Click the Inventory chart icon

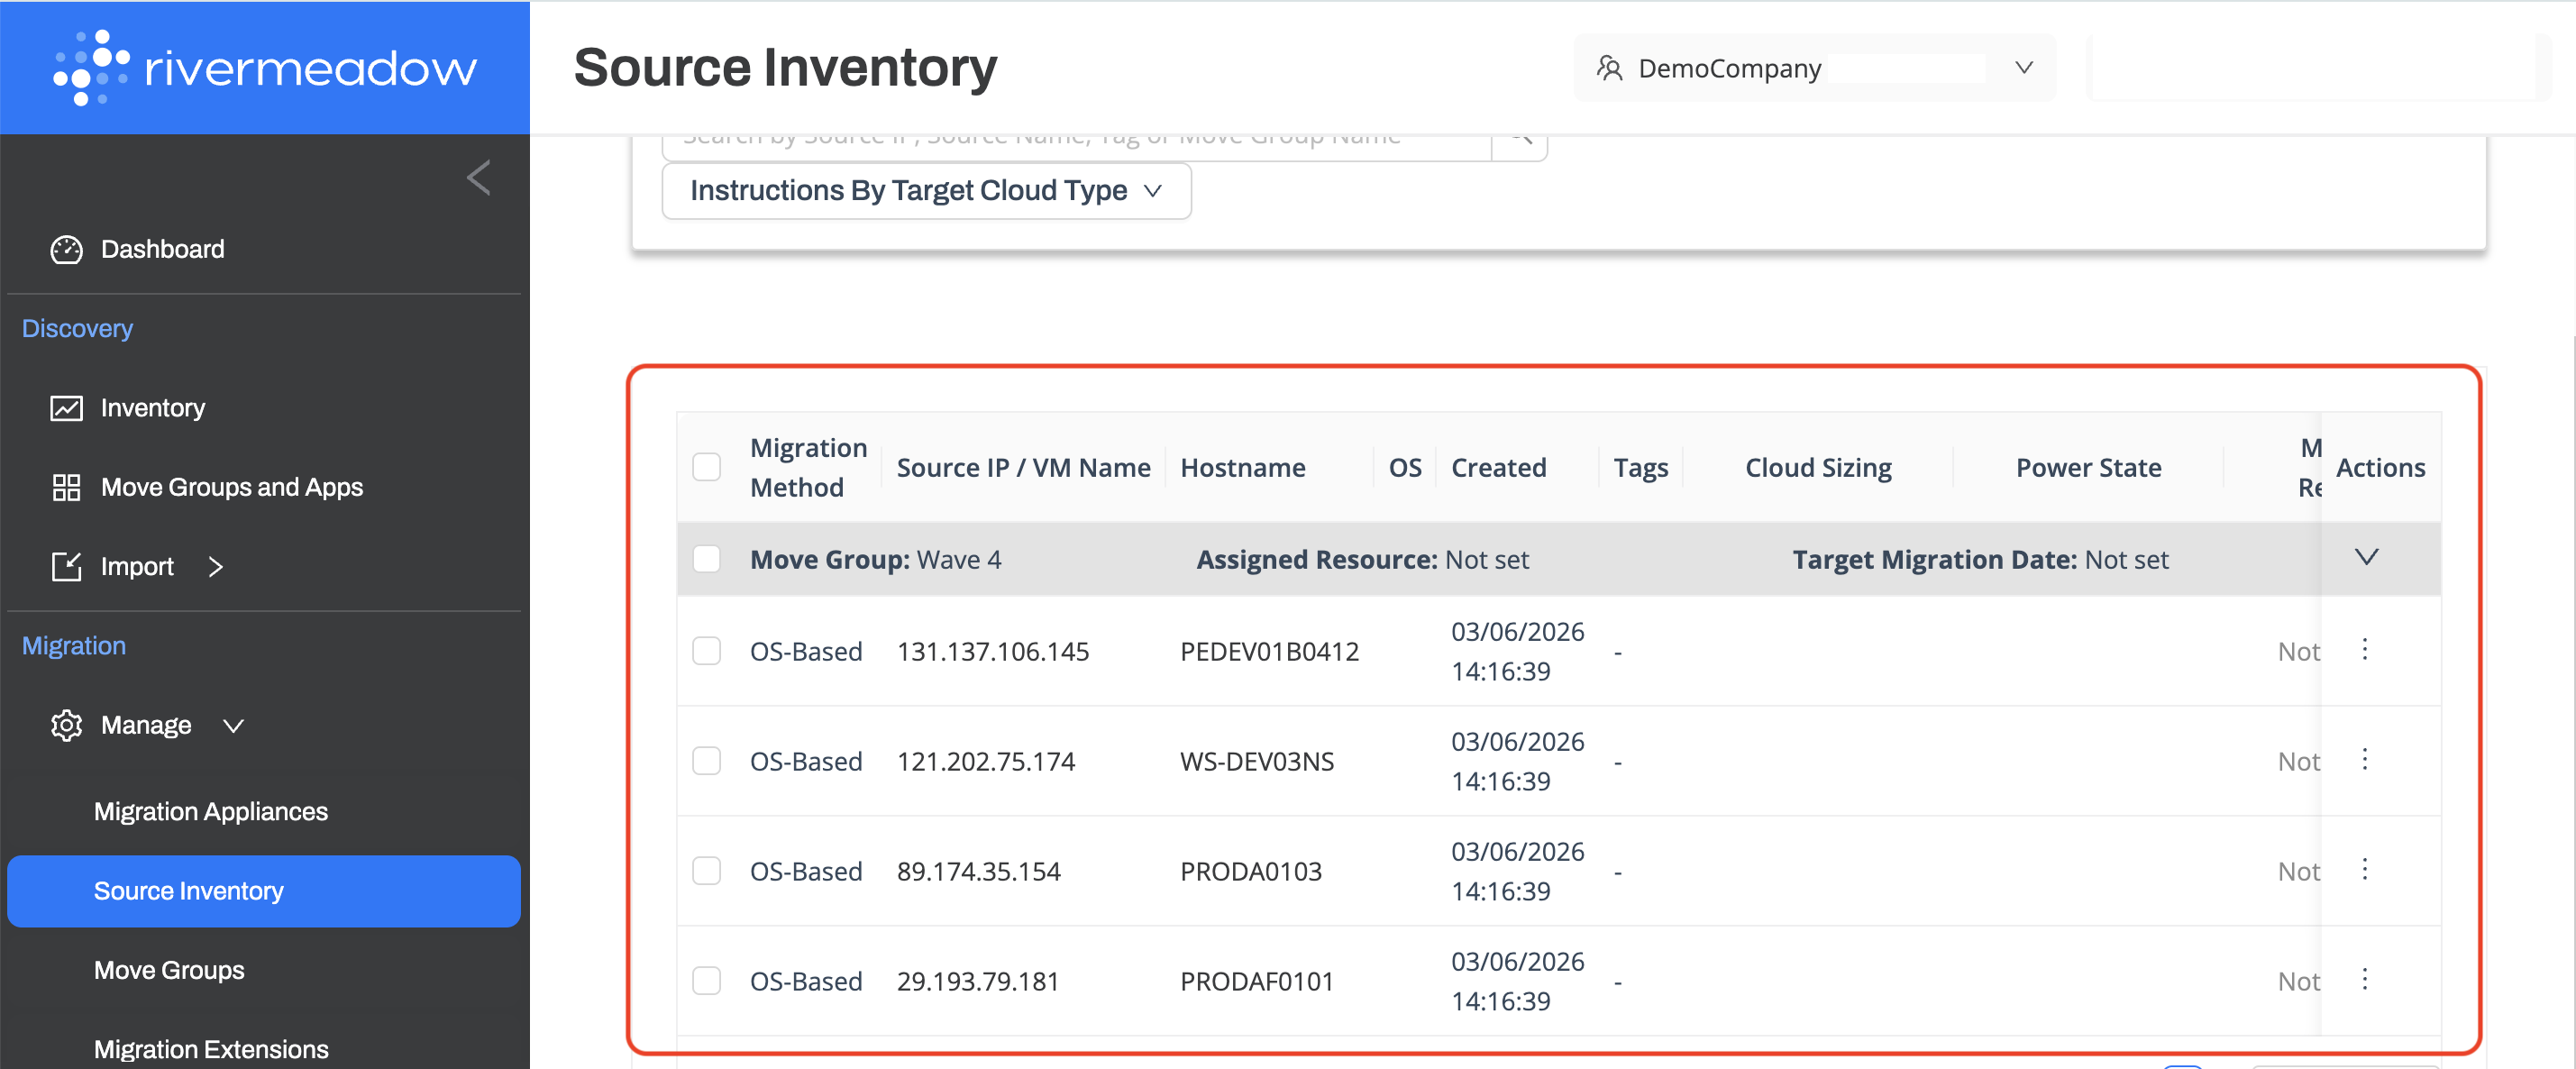point(66,408)
